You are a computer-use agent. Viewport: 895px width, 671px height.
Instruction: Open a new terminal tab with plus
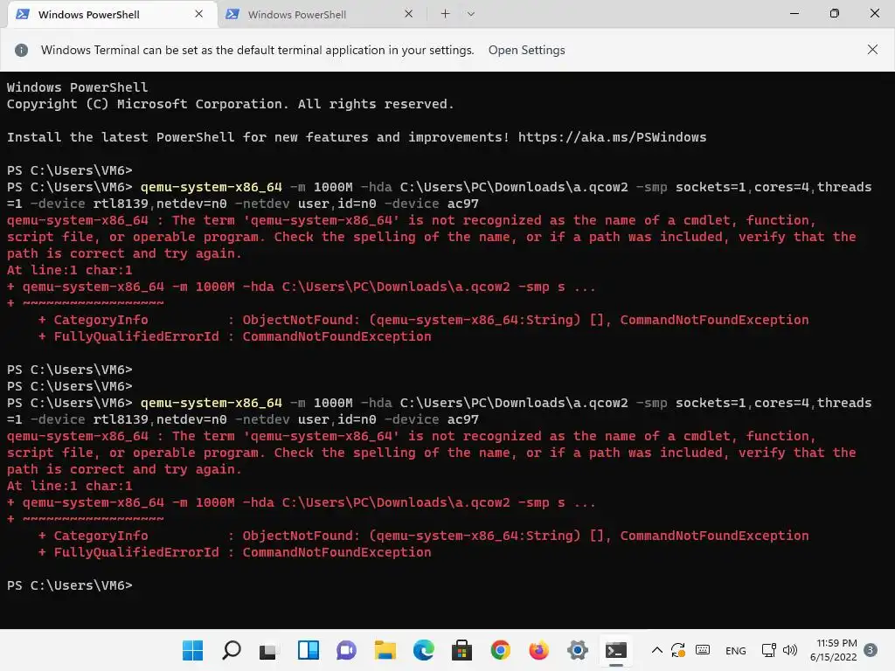(445, 14)
